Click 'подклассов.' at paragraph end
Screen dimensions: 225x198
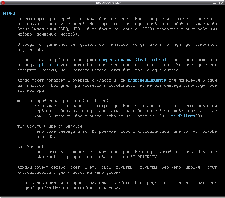tap(30, 49)
